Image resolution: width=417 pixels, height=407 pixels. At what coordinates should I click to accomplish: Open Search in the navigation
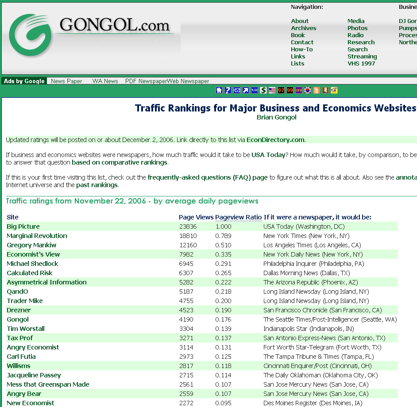pyautogui.click(x=357, y=50)
